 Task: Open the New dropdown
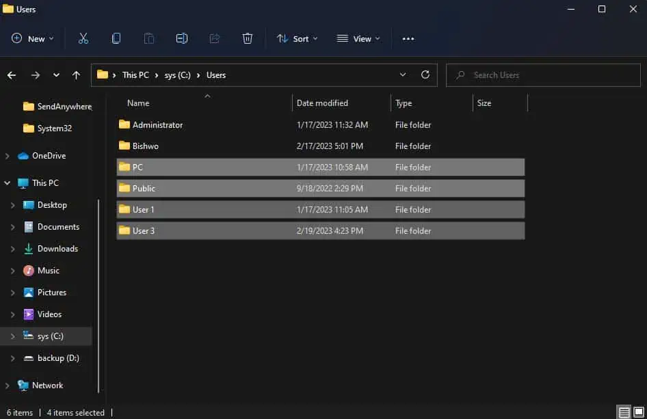32,38
